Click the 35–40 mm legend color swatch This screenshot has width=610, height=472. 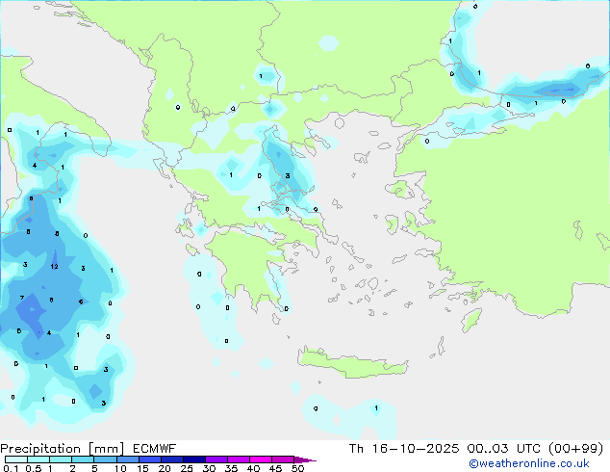pos(239,459)
